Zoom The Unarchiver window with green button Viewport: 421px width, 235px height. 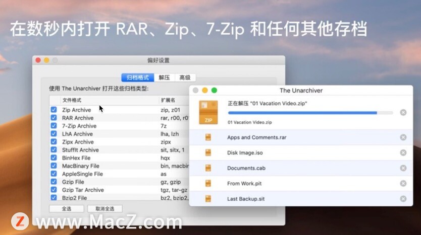point(214,91)
